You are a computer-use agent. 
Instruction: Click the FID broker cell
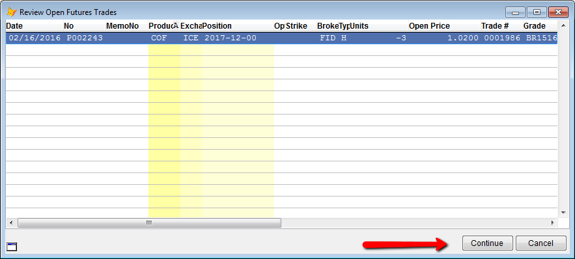[x=328, y=38]
